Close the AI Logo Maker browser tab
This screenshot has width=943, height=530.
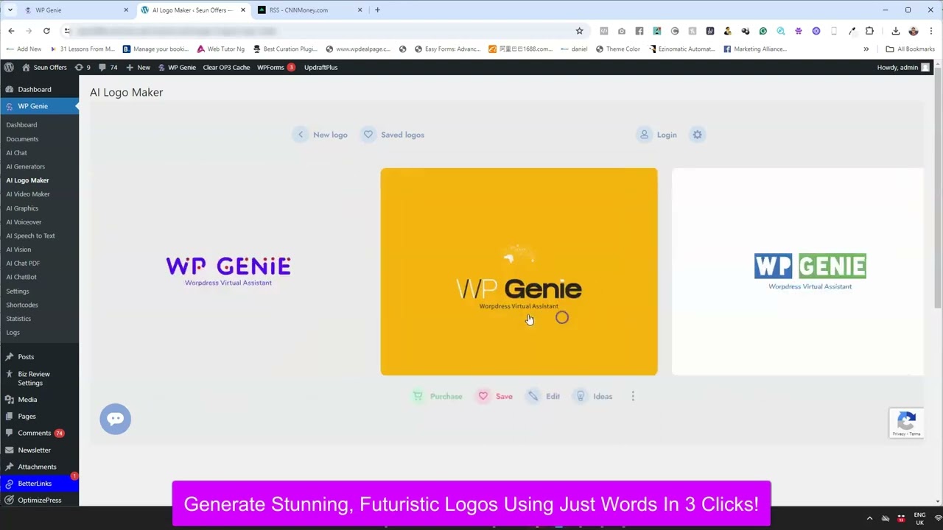242,10
